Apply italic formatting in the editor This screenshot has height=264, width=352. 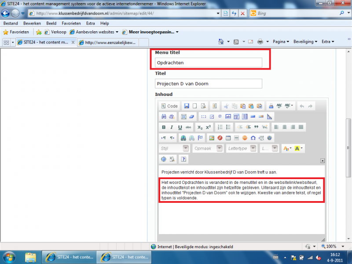[172, 127]
